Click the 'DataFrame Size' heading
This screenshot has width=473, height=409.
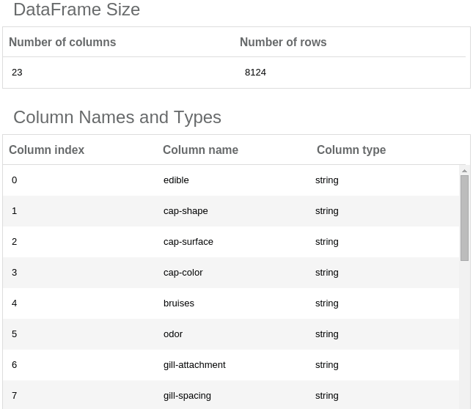(x=76, y=10)
